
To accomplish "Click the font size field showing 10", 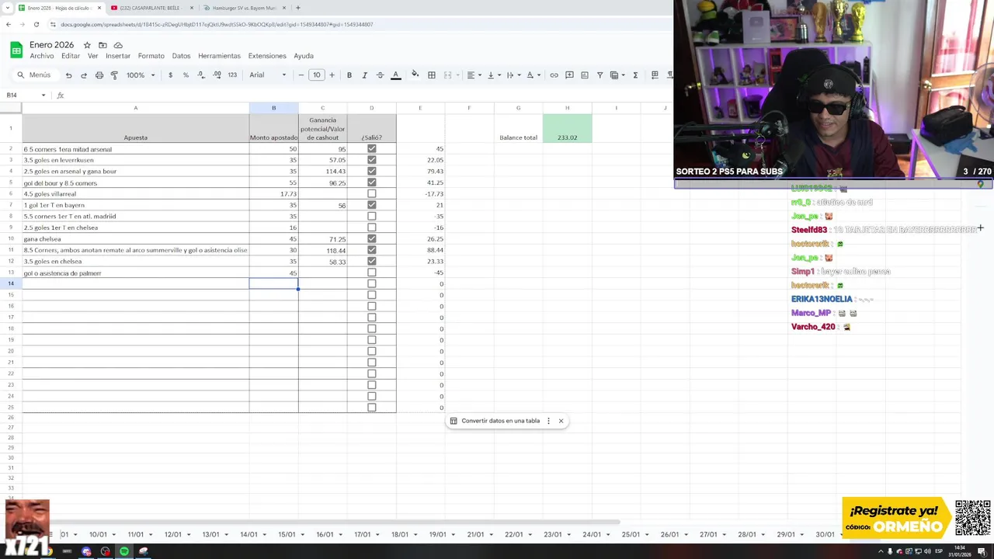I will click(x=316, y=75).
